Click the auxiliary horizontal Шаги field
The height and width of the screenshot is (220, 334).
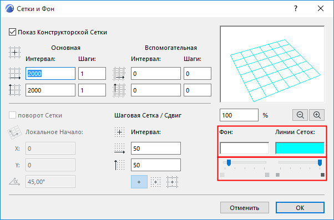pos(198,74)
